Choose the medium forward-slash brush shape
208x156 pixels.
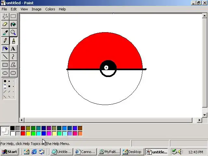[x=9, y=92]
